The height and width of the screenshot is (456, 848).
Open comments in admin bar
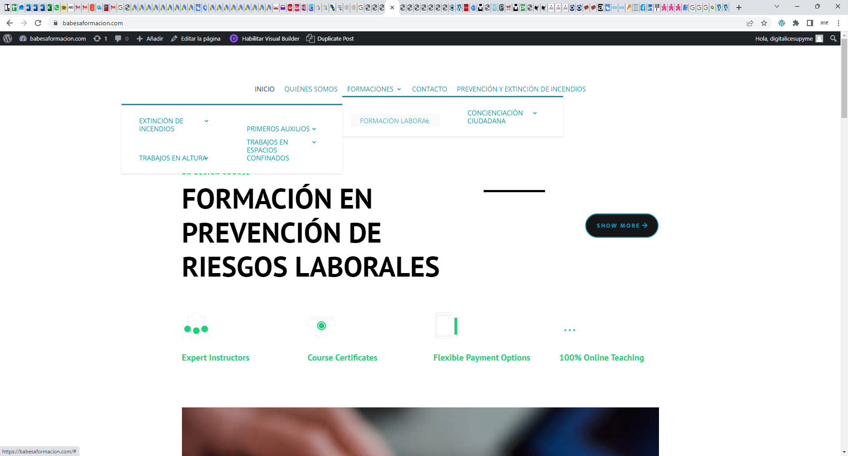[x=121, y=38]
